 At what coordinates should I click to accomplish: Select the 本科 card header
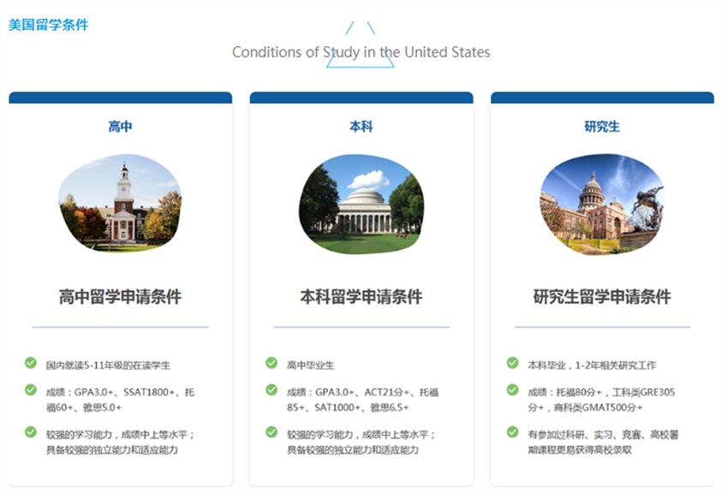tap(361, 127)
